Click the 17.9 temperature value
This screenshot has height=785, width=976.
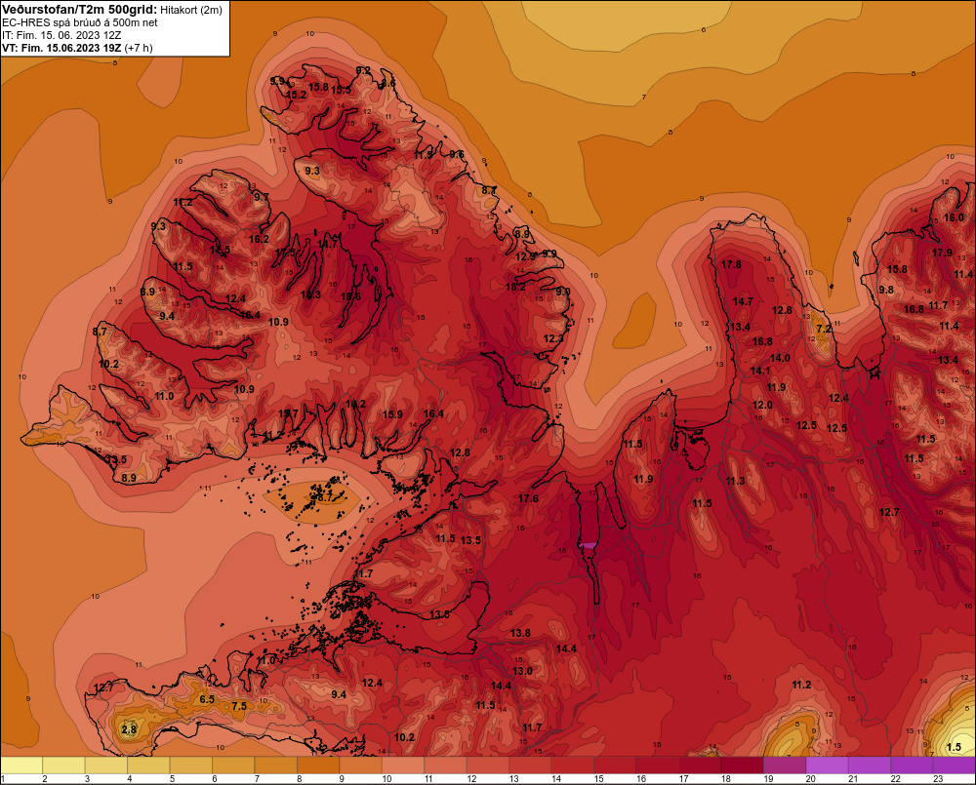[943, 253]
